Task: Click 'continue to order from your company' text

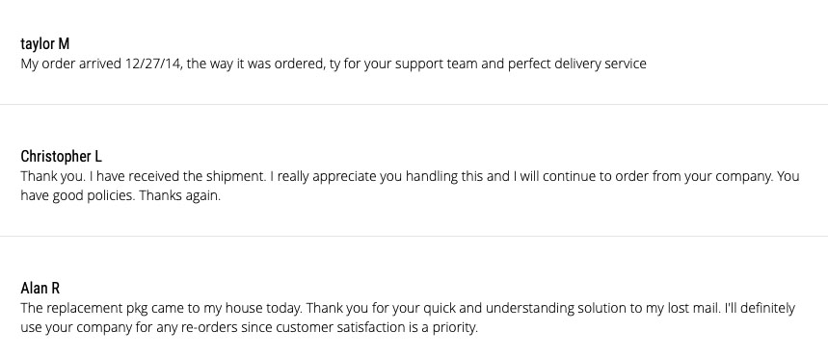Action: point(658,176)
